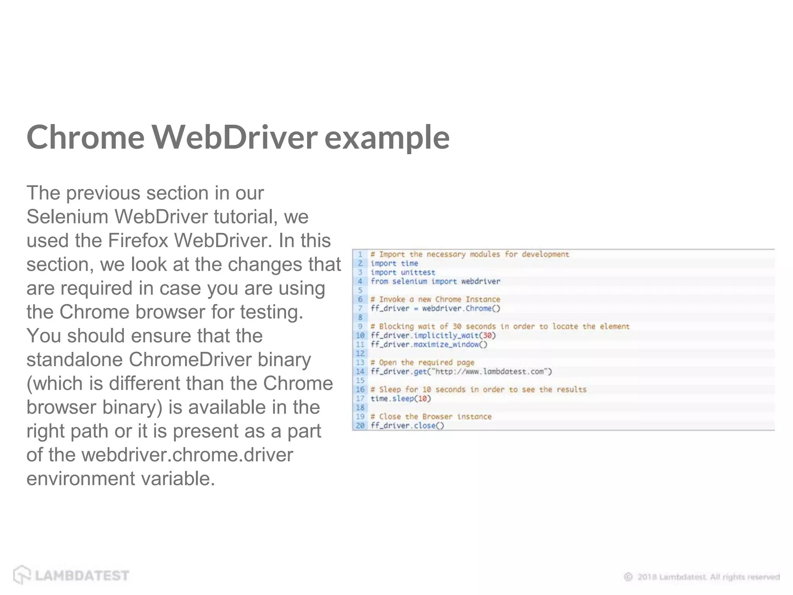The width and height of the screenshot is (793, 595).
Task: Click line number 20 in code gutter
Action: [360, 425]
